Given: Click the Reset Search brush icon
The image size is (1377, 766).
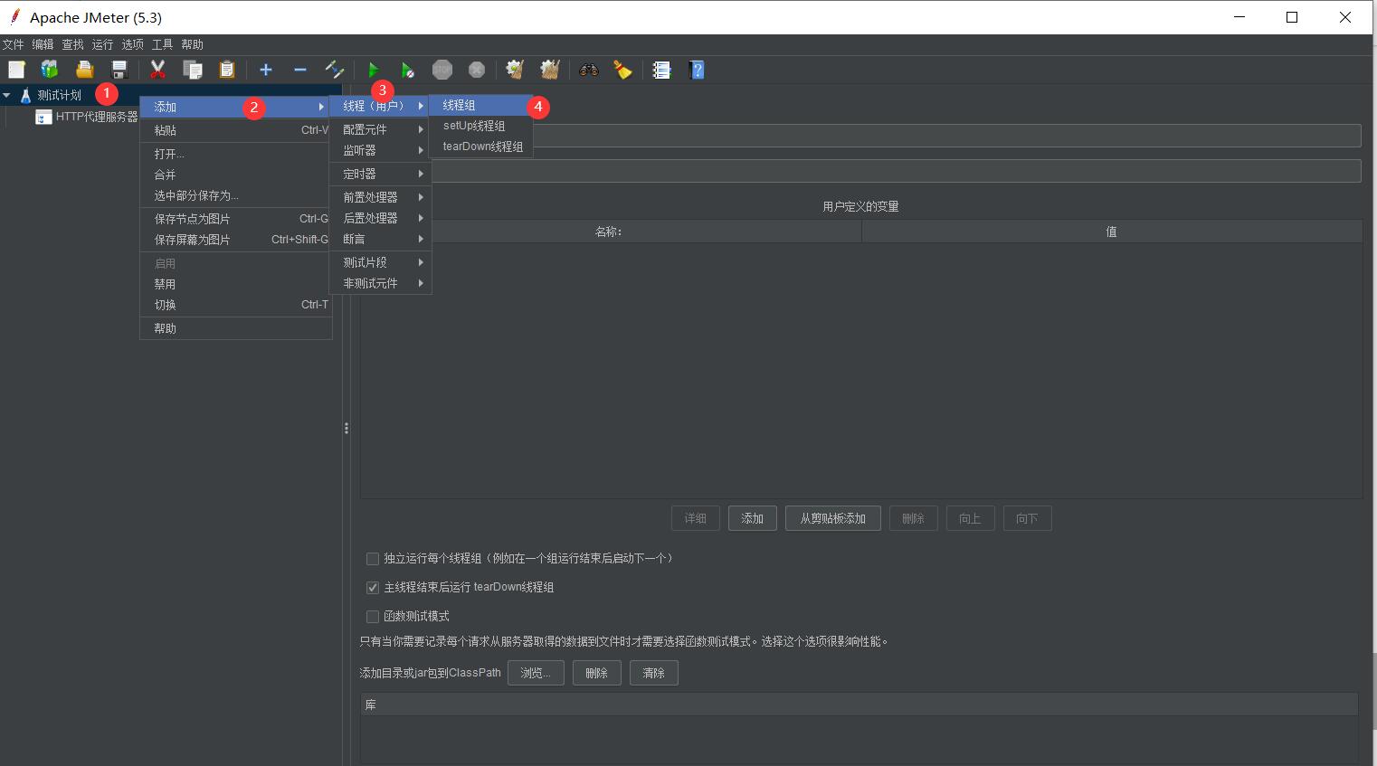Looking at the screenshot, I should pyautogui.click(x=623, y=70).
